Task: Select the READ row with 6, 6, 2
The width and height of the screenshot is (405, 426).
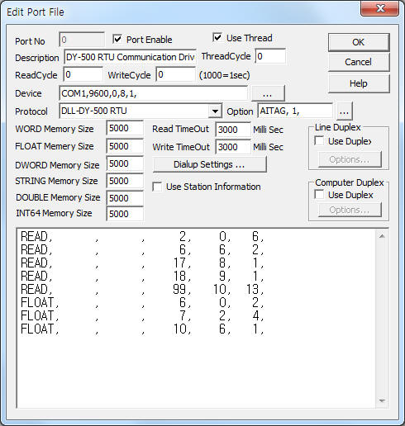Action: (x=142, y=250)
